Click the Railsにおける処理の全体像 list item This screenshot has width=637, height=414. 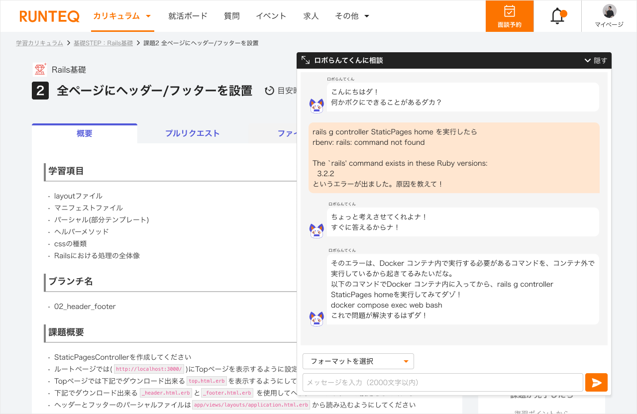point(97,256)
